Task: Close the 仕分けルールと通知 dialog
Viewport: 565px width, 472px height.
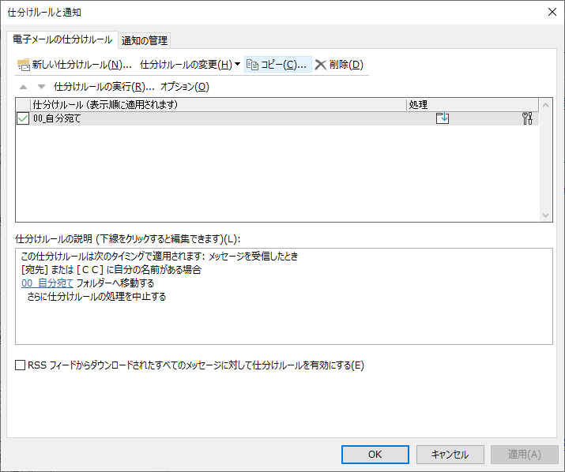Action: tap(550, 12)
